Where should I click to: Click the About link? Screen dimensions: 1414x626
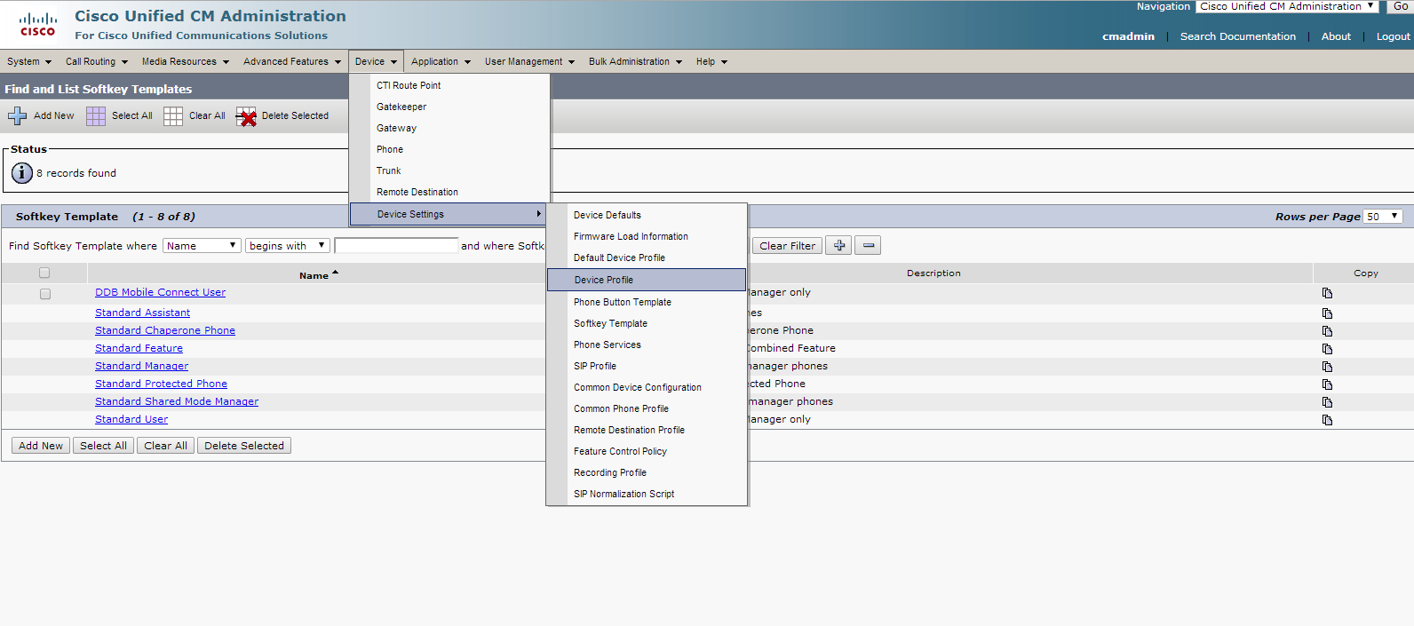point(1336,36)
